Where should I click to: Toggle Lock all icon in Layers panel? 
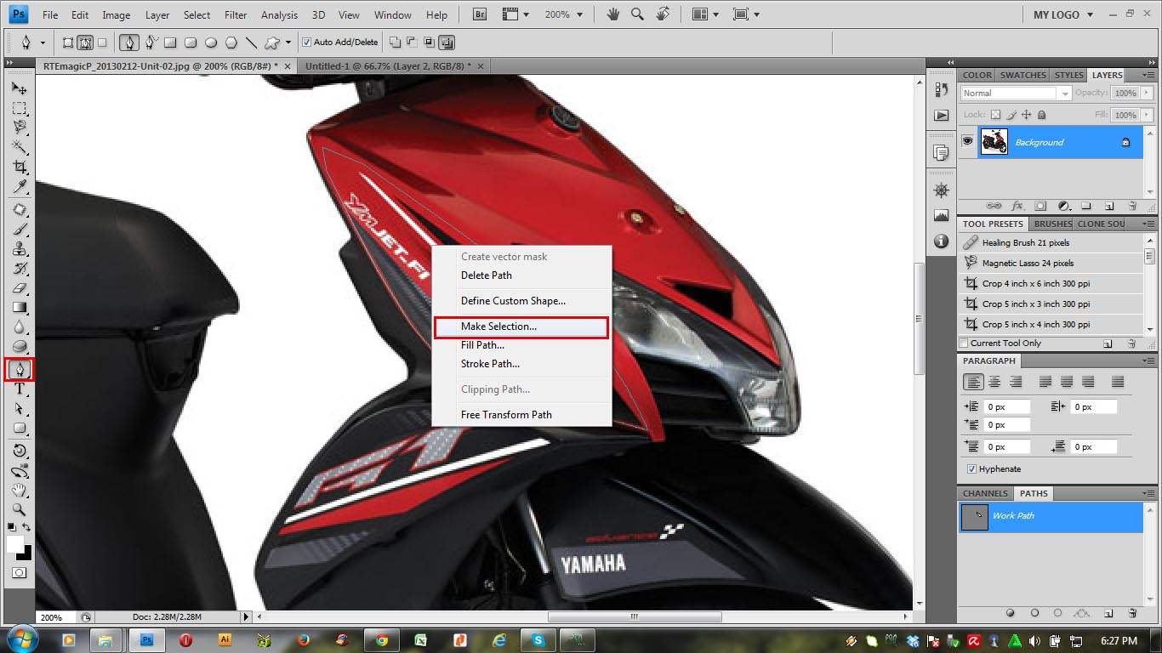[x=1042, y=115]
